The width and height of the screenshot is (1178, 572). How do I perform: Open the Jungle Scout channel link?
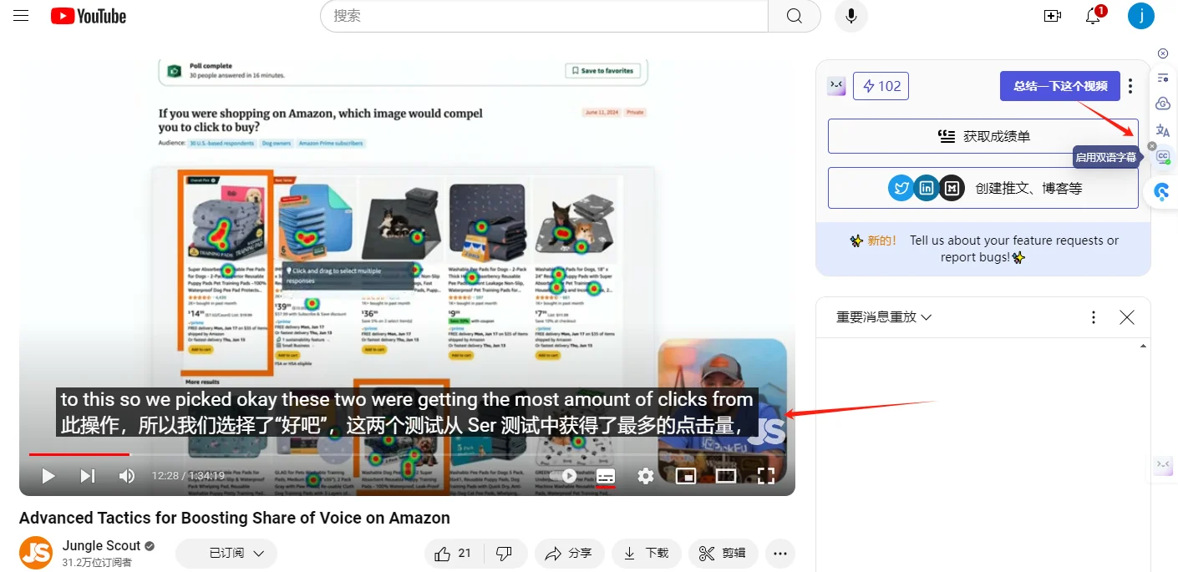100,545
